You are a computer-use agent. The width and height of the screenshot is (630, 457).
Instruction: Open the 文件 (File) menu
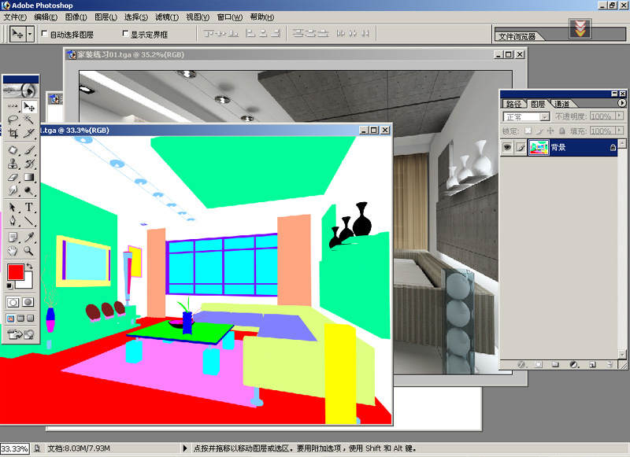pos(15,17)
